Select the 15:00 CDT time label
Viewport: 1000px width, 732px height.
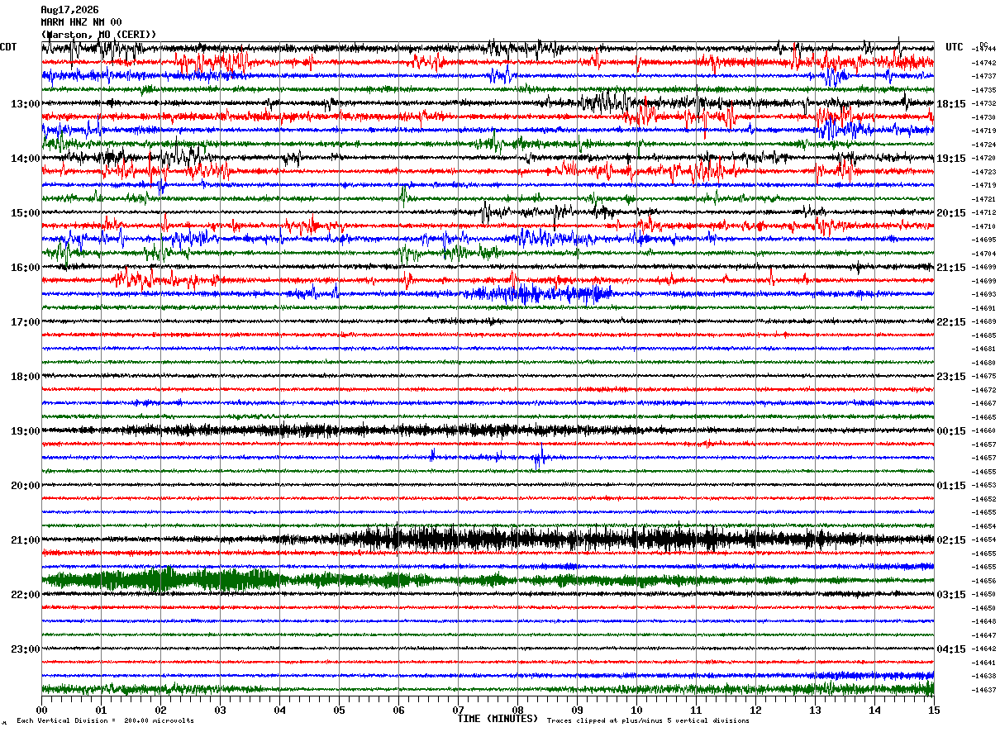pyautogui.click(x=26, y=213)
